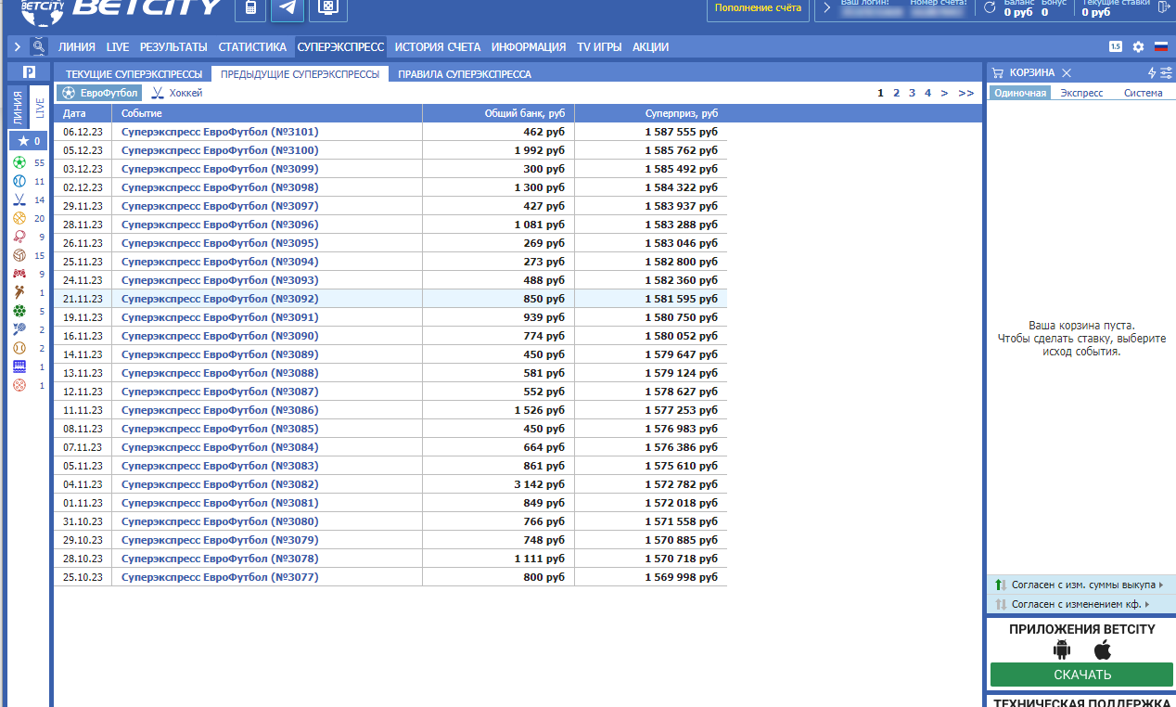Select the ЕвроФутбол filter button
1176x707 pixels.
coord(99,93)
